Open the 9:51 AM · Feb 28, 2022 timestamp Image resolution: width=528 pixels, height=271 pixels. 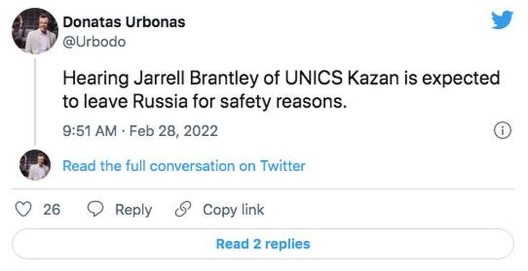click(140, 131)
